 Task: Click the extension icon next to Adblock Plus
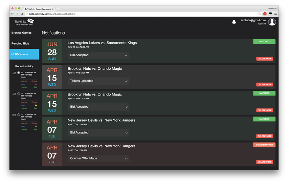pyautogui.click(x=270, y=14)
